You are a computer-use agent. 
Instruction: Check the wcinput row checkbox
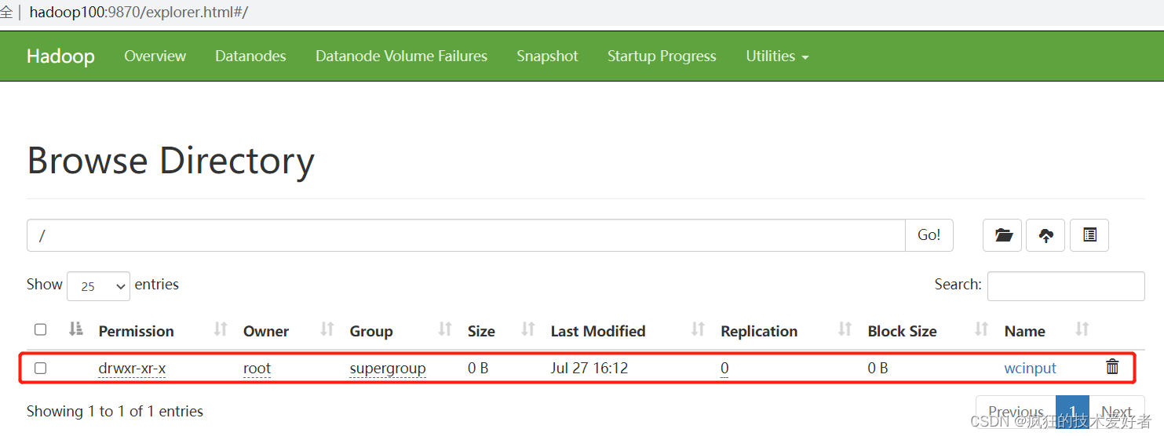(x=41, y=368)
